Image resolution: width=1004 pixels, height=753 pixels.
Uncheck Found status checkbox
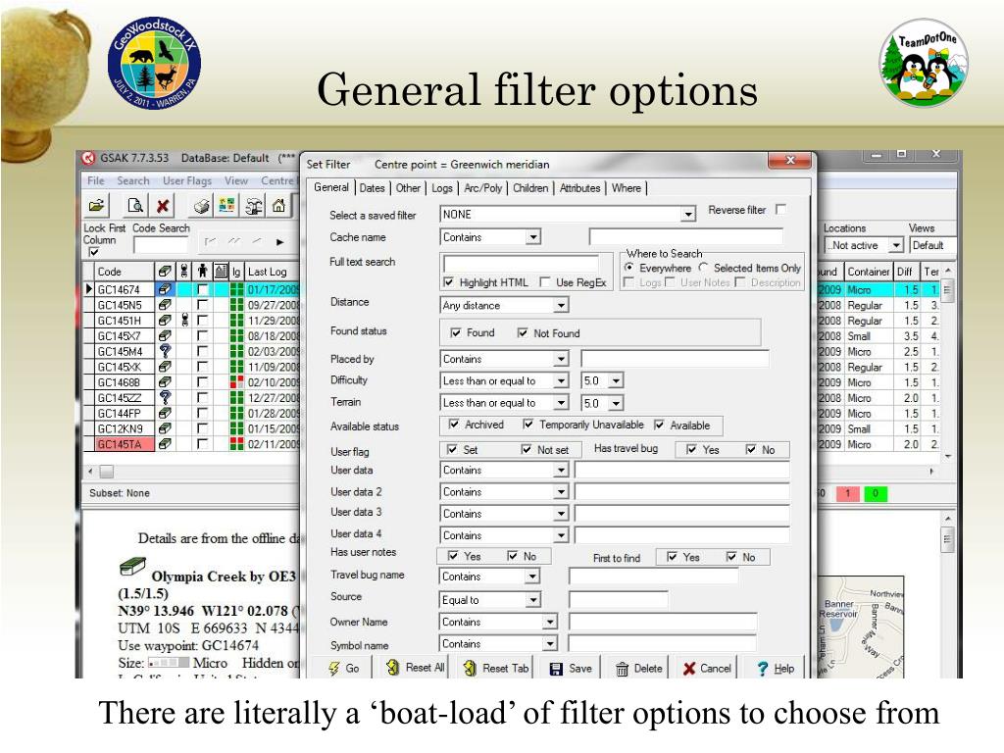point(456,333)
